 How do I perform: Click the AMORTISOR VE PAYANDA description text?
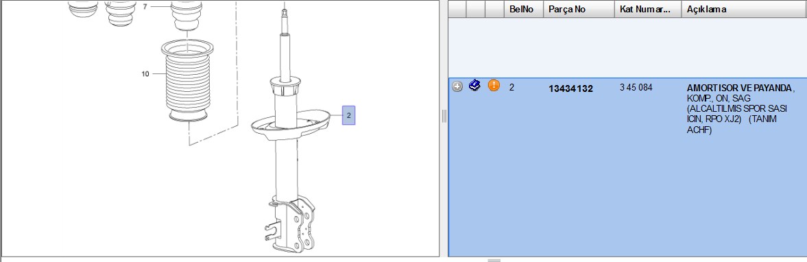tap(740, 88)
